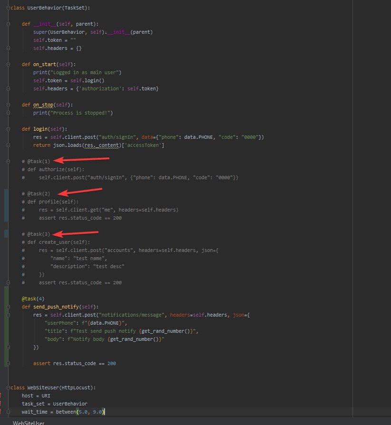Click the "notifications/message" string
The width and height of the screenshot is (391, 425).
pyautogui.click(x=132, y=315)
